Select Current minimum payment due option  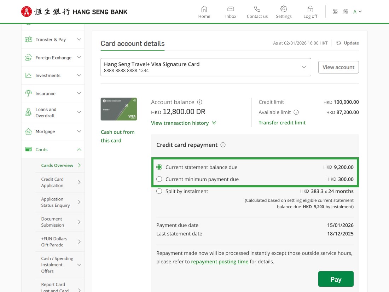point(159,179)
